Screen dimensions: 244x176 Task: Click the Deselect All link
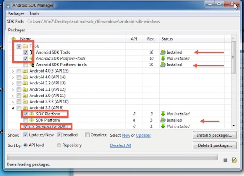click(x=121, y=145)
